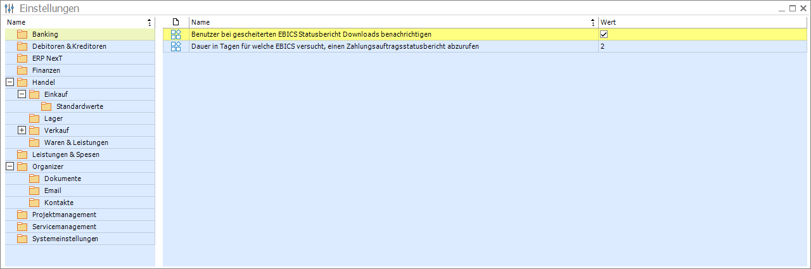The image size is (811, 269).
Task: Select ERP NexT in the tree
Action: pos(48,58)
